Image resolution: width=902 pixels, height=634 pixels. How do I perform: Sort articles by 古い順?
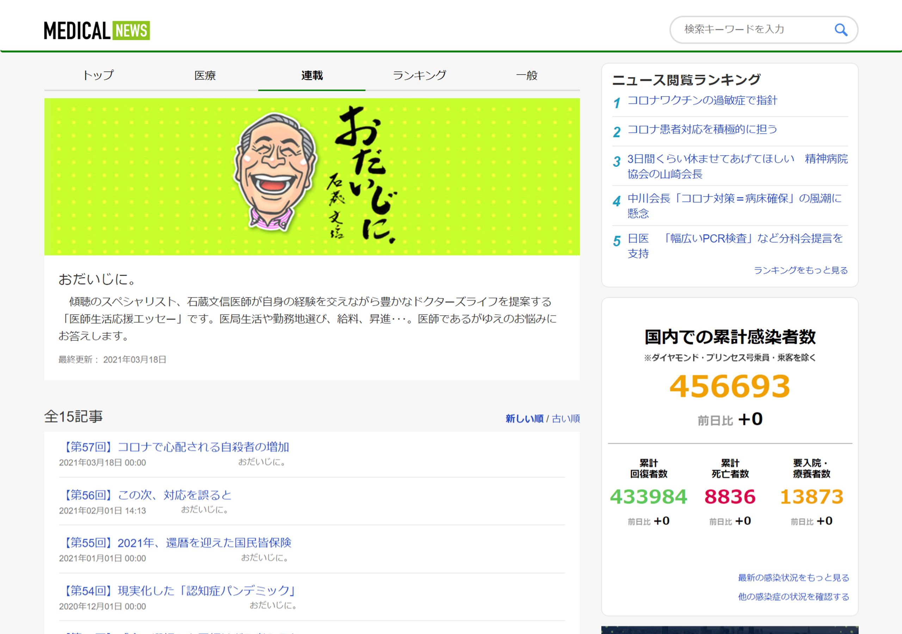566,419
